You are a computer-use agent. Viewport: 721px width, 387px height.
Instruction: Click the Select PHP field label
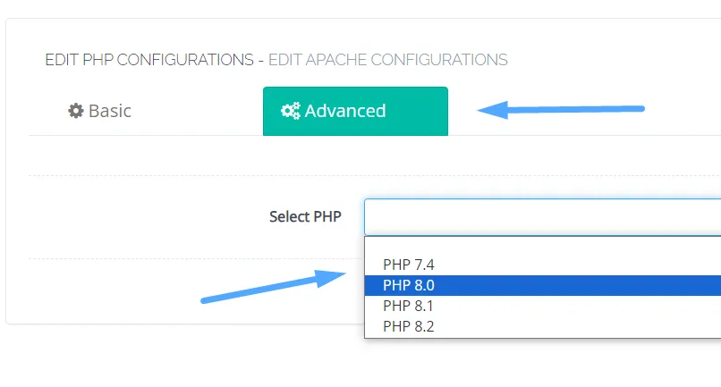[x=305, y=216]
